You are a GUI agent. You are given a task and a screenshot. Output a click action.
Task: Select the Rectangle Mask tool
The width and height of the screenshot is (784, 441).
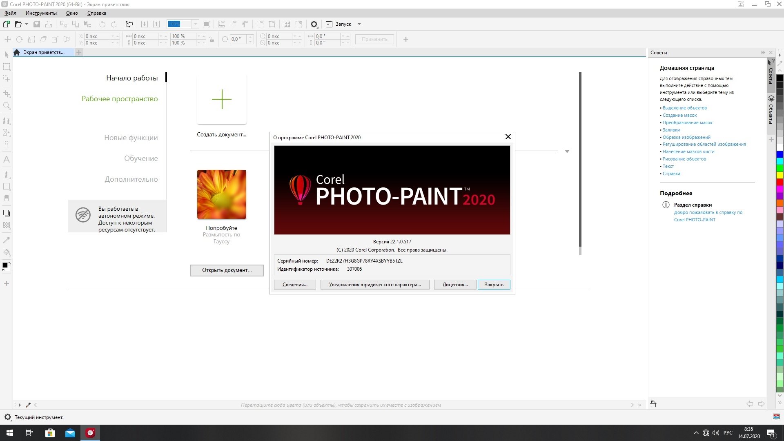point(7,67)
